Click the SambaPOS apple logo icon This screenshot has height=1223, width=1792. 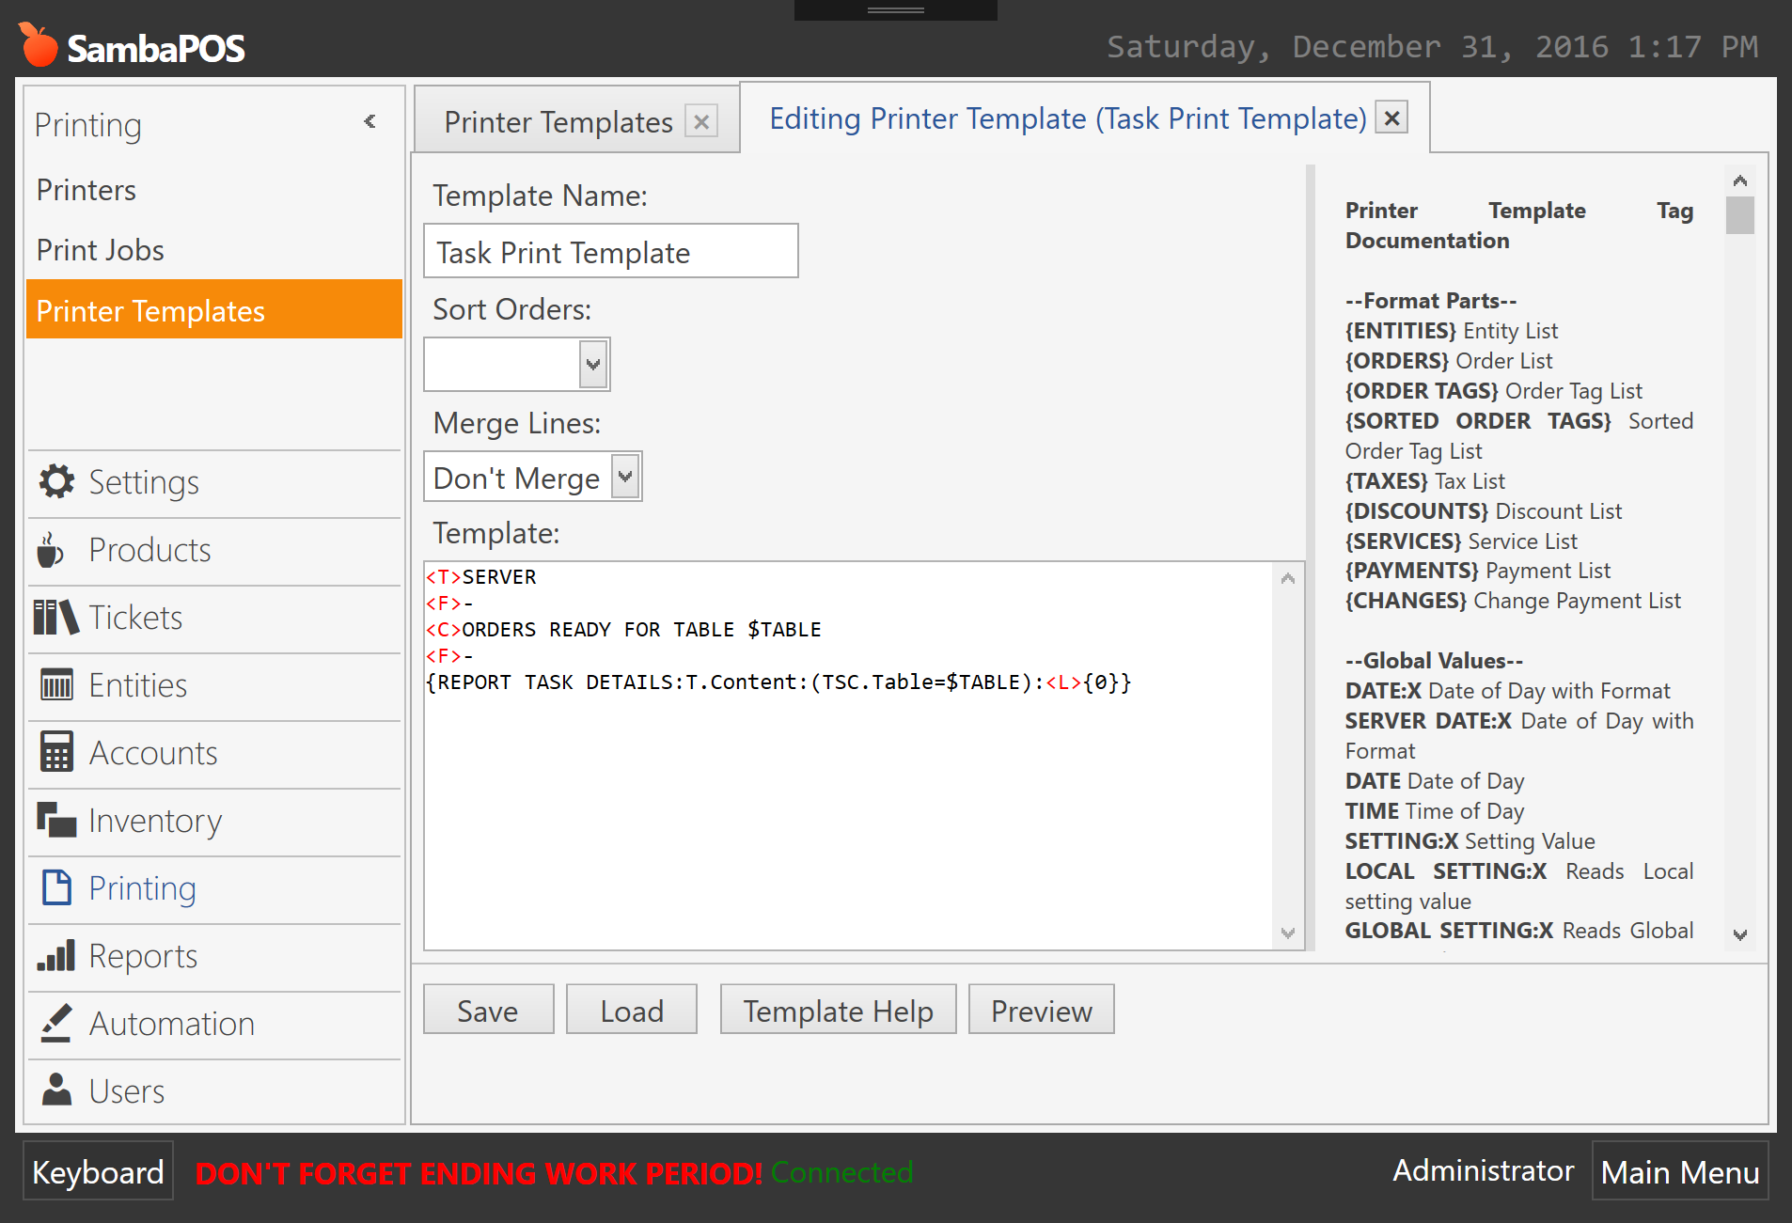pos(39,44)
